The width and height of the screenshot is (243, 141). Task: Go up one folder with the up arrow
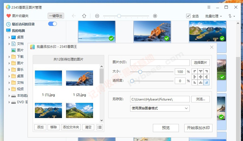click(84, 16)
